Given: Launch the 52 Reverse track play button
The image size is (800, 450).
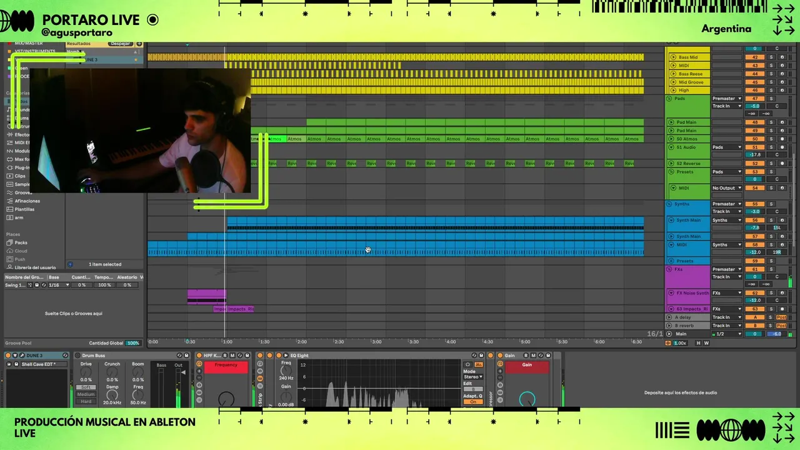Looking at the screenshot, I should click(x=671, y=163).
